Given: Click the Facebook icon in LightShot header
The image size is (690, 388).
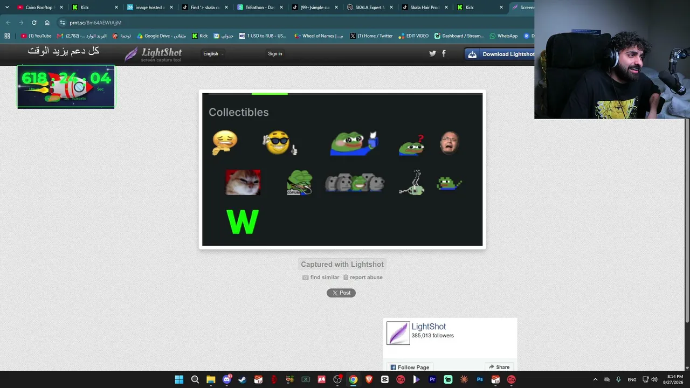Looking at the screenshot, I should 444,53.
